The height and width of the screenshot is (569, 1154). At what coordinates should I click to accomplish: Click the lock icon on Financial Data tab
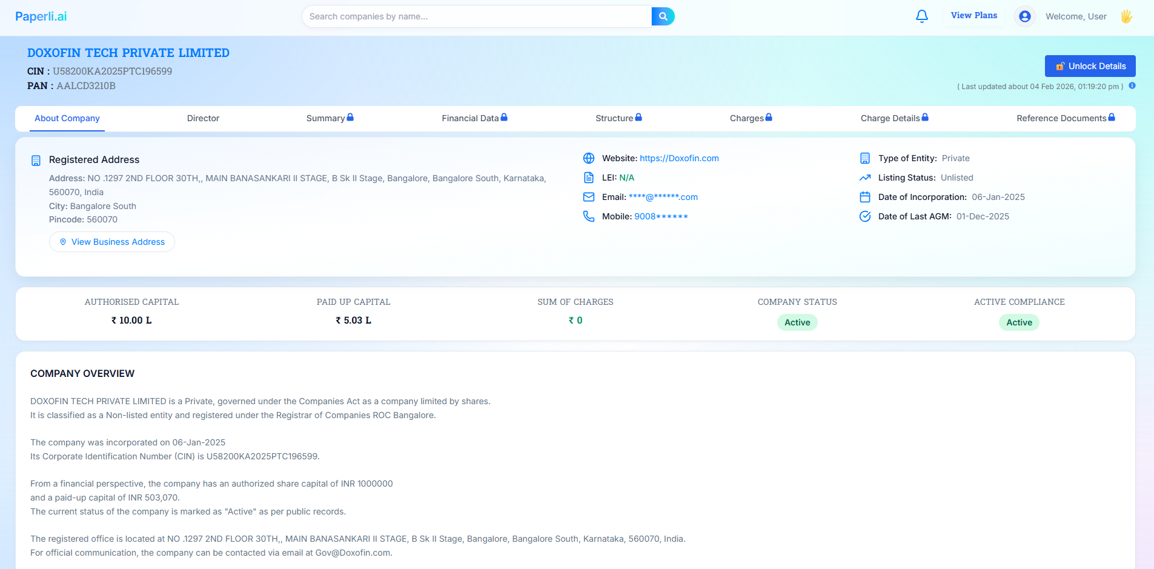pos(504,117)
